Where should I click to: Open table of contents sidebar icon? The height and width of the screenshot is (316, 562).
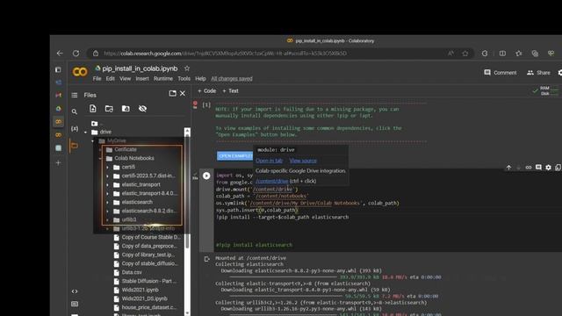[74, 95]
